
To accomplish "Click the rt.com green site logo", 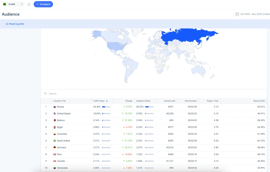I will [4, 4].
